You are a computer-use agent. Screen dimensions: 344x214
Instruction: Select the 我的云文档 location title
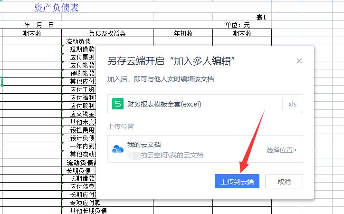point(144,145)
